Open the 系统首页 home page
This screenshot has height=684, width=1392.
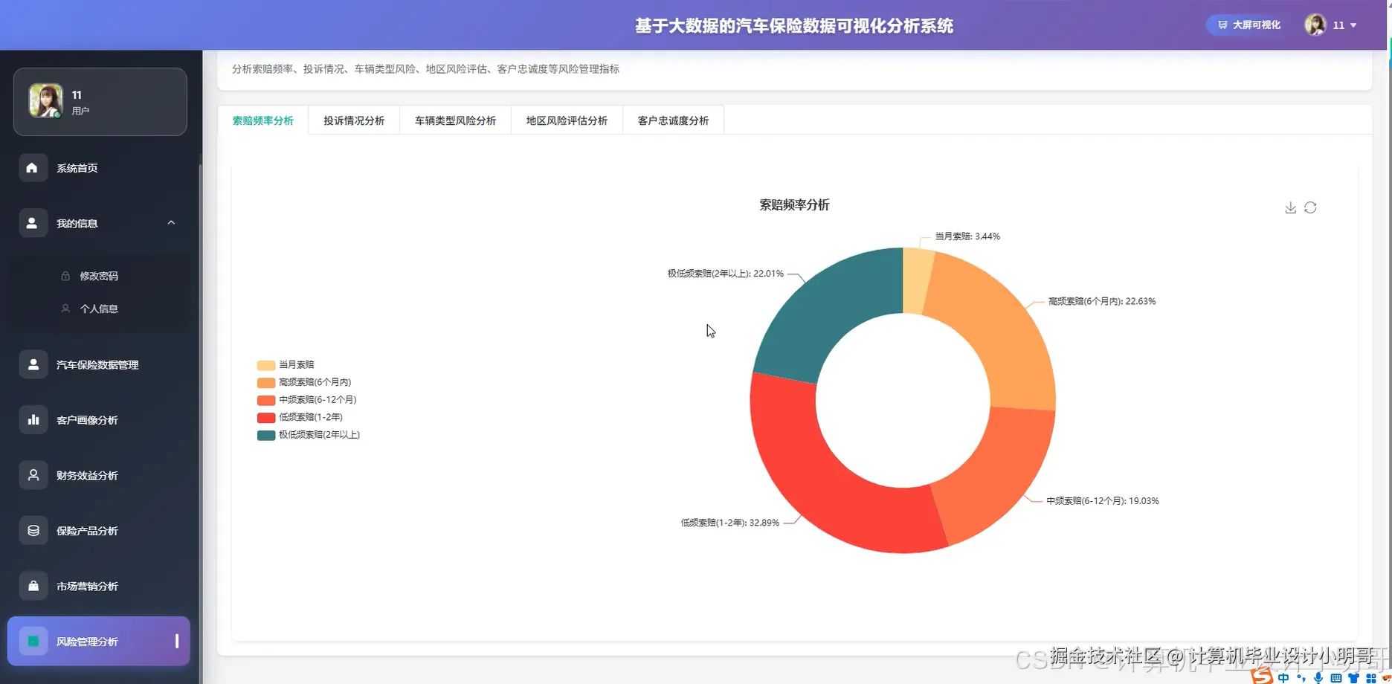click(77, 168)
